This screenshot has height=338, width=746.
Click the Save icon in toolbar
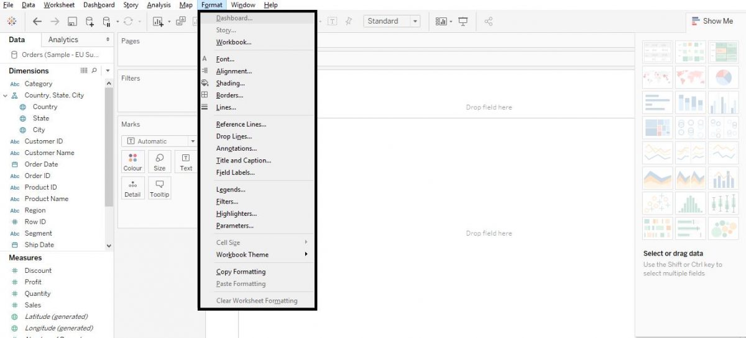(72, 22)
